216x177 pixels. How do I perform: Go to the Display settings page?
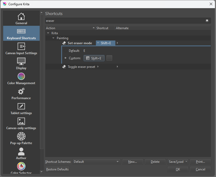click(21, 63)
